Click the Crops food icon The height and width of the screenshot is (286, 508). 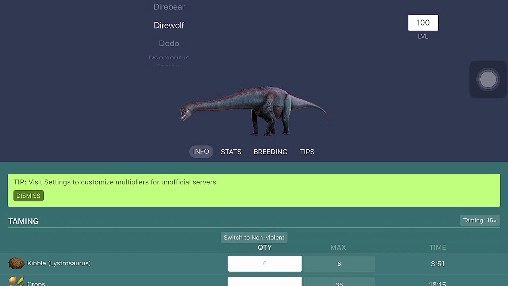[x=16, y=282]
